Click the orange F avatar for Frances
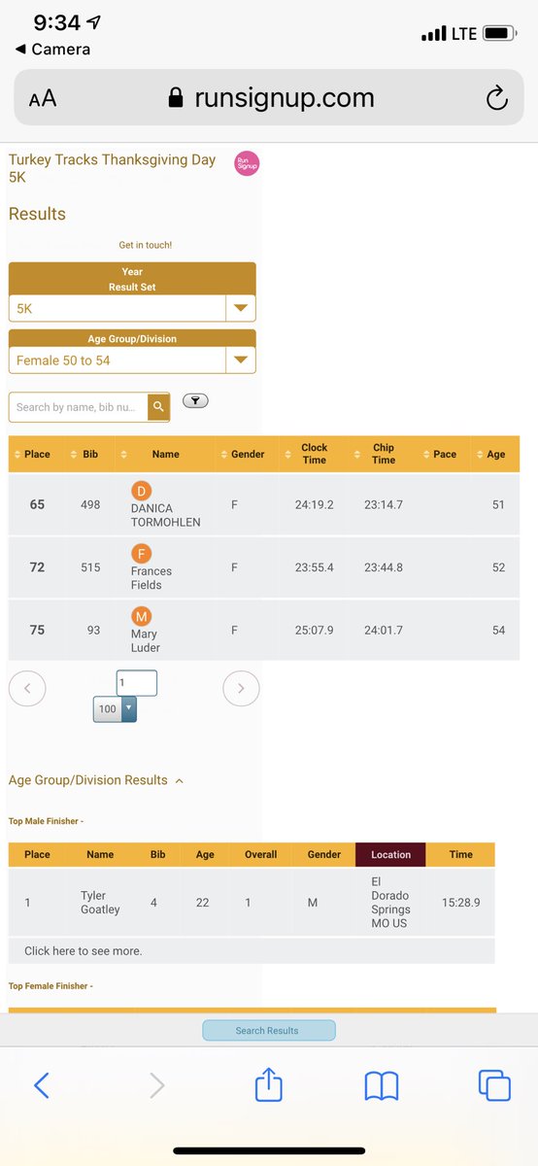This screenshot has height=1166, width=538. [x=142, y=554]
